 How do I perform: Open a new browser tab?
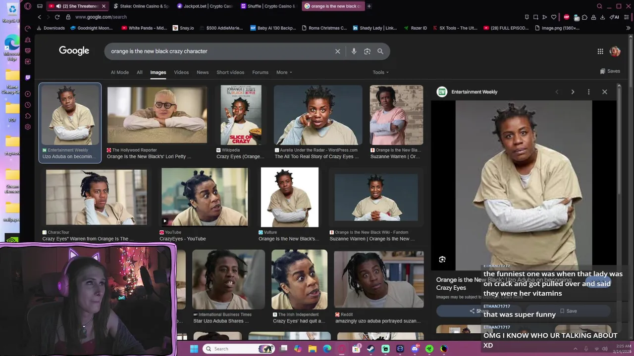point(369,6)
